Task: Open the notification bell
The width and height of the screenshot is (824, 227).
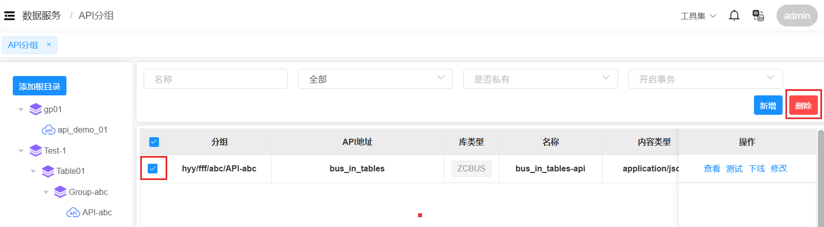Action: click(734, 16)
